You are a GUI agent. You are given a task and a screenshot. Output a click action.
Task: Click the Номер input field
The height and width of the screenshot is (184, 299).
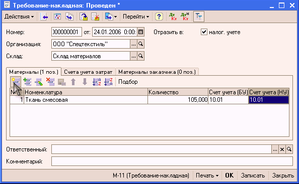[66, 32]
